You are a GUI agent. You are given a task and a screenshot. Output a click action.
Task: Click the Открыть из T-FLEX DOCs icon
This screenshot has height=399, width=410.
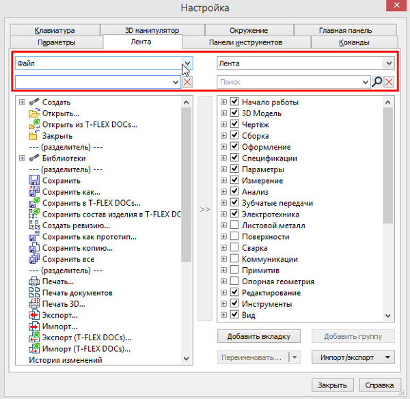pyautogui.click(x=34, y=124)
